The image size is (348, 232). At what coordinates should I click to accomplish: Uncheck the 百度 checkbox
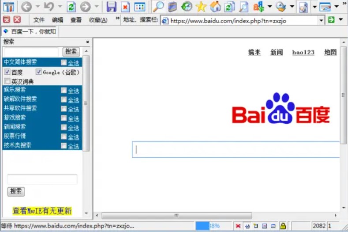[7, 72]
